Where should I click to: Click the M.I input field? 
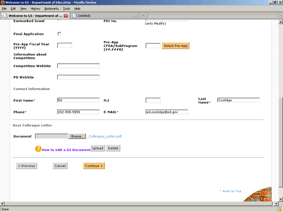click(153, 100)
